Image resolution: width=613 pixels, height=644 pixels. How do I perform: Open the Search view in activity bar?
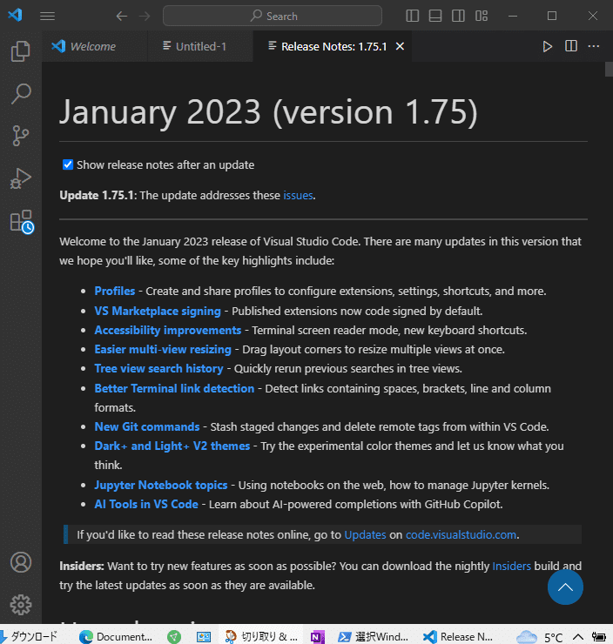21,94
